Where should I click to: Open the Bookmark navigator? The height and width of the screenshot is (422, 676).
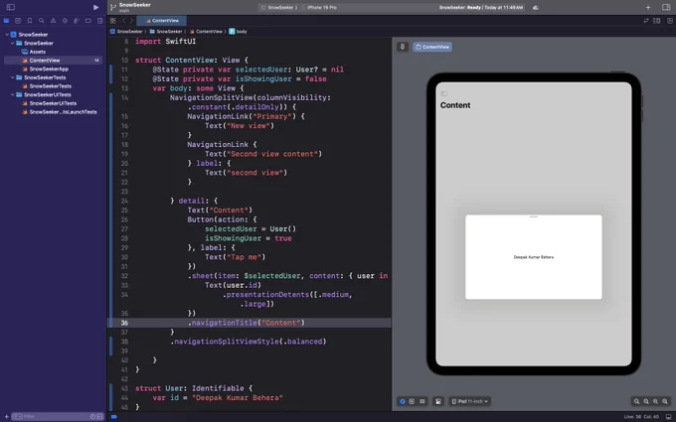coord(30,21)
